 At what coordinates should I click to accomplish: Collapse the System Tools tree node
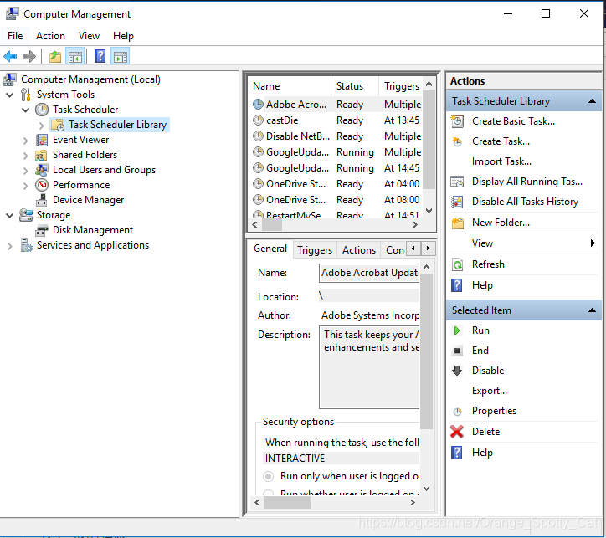10,95
